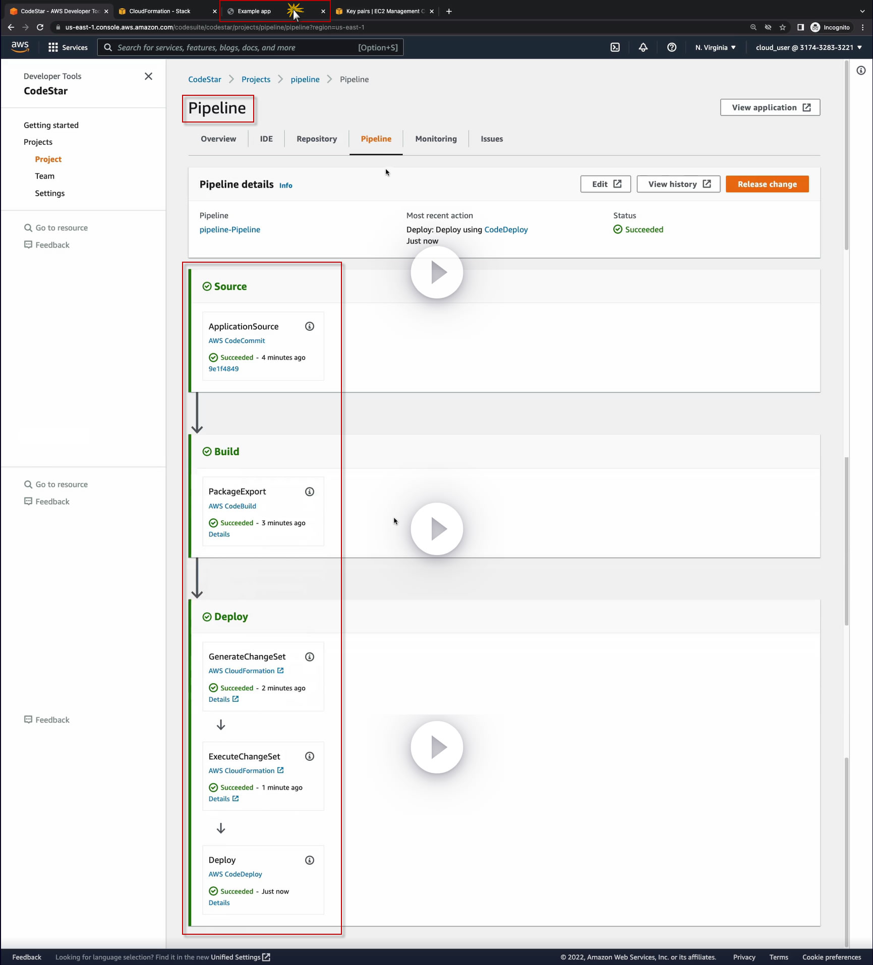Viewport: 873px width, 965px height.
Task: Open the browser zoom magnifier icon
Action: (753, 27)
